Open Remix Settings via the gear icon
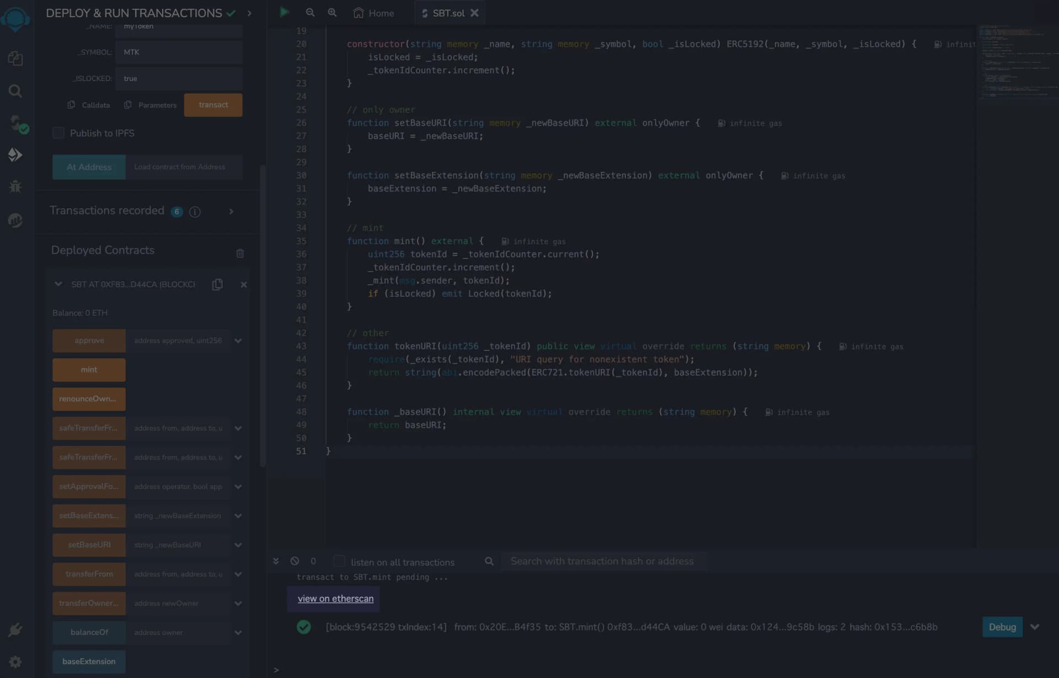1059x678 pixels. pyautogui.click(x=15, y=661)
